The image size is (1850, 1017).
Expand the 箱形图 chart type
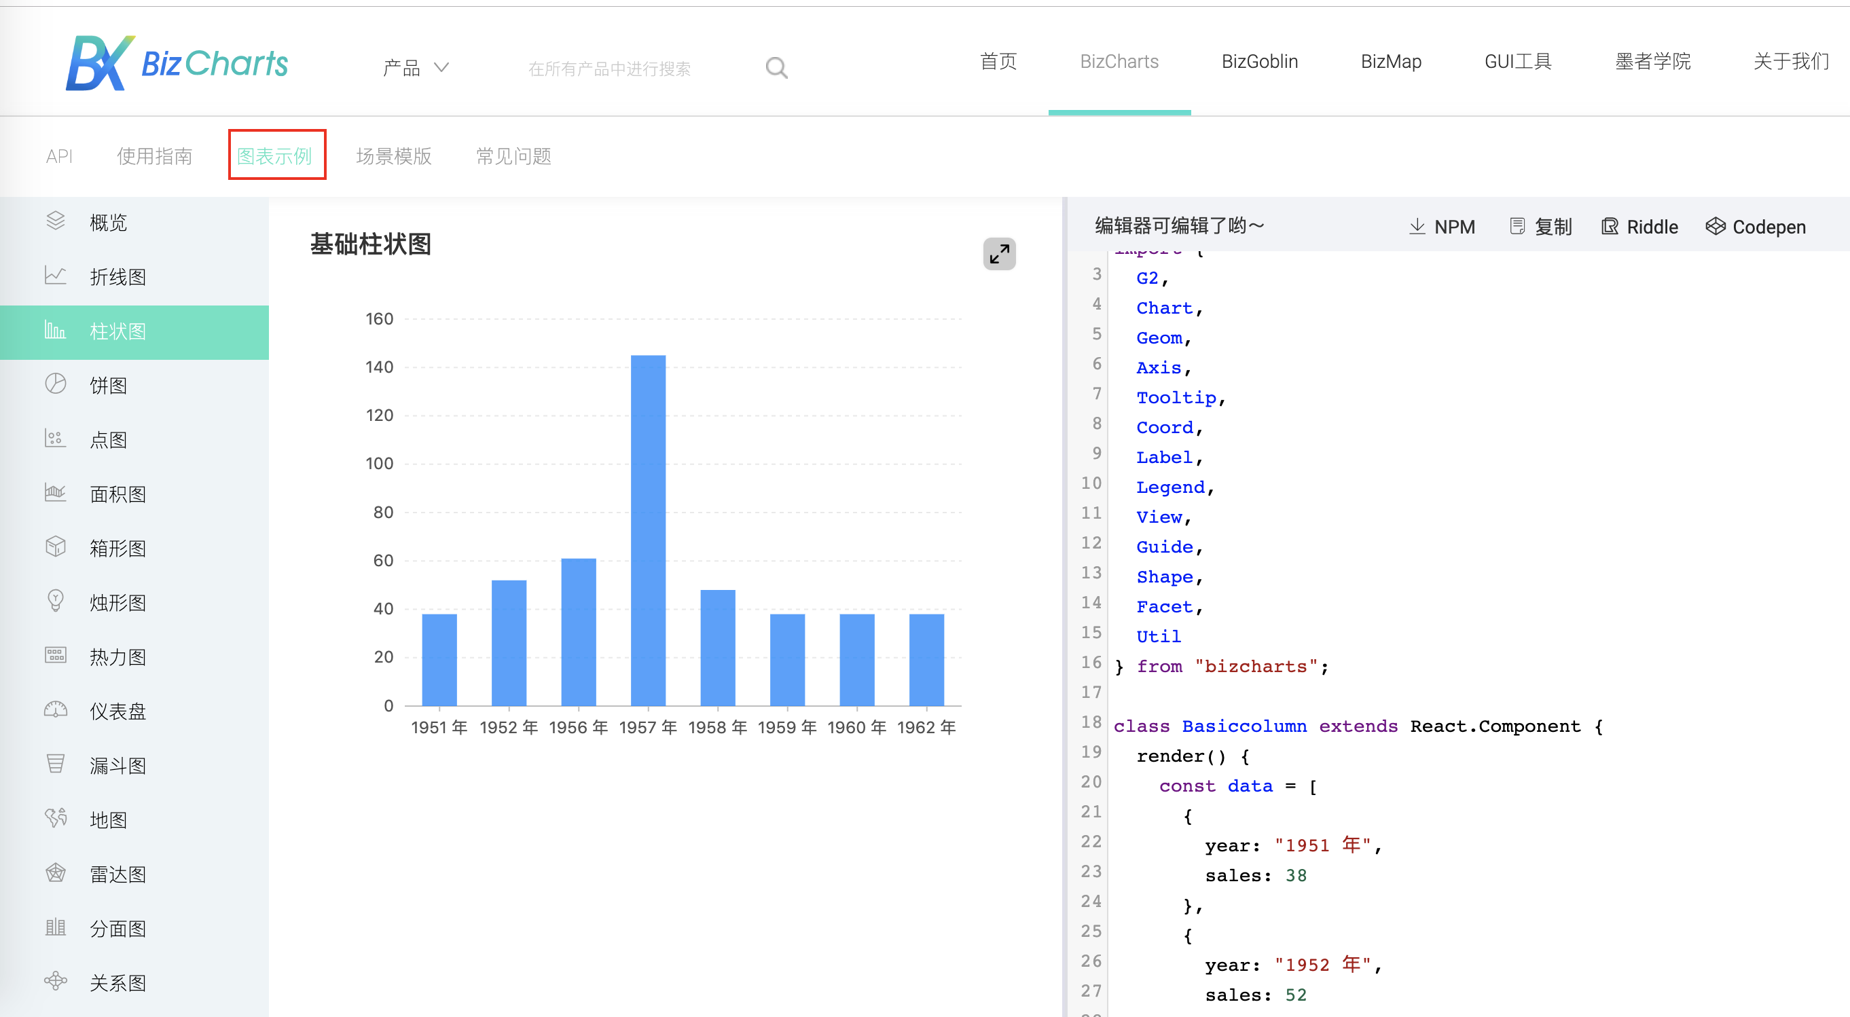(117, 548)
